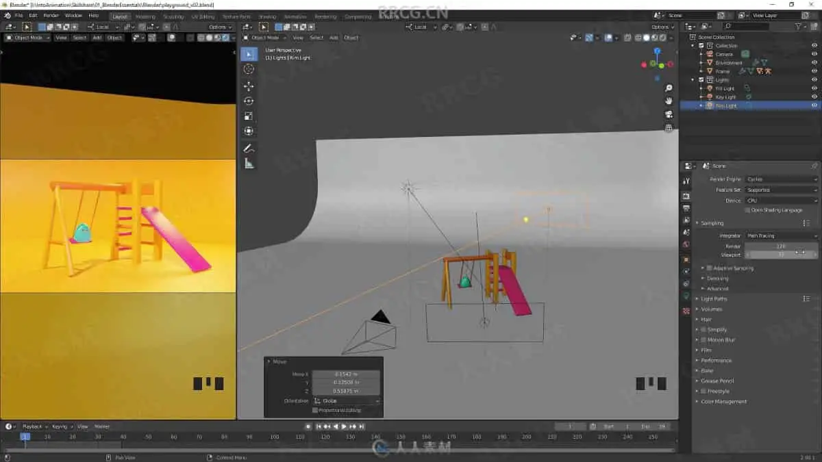Enable the Motion Blur checkbox
Screen dimensions: 822x462
click(x=703, y=339)
